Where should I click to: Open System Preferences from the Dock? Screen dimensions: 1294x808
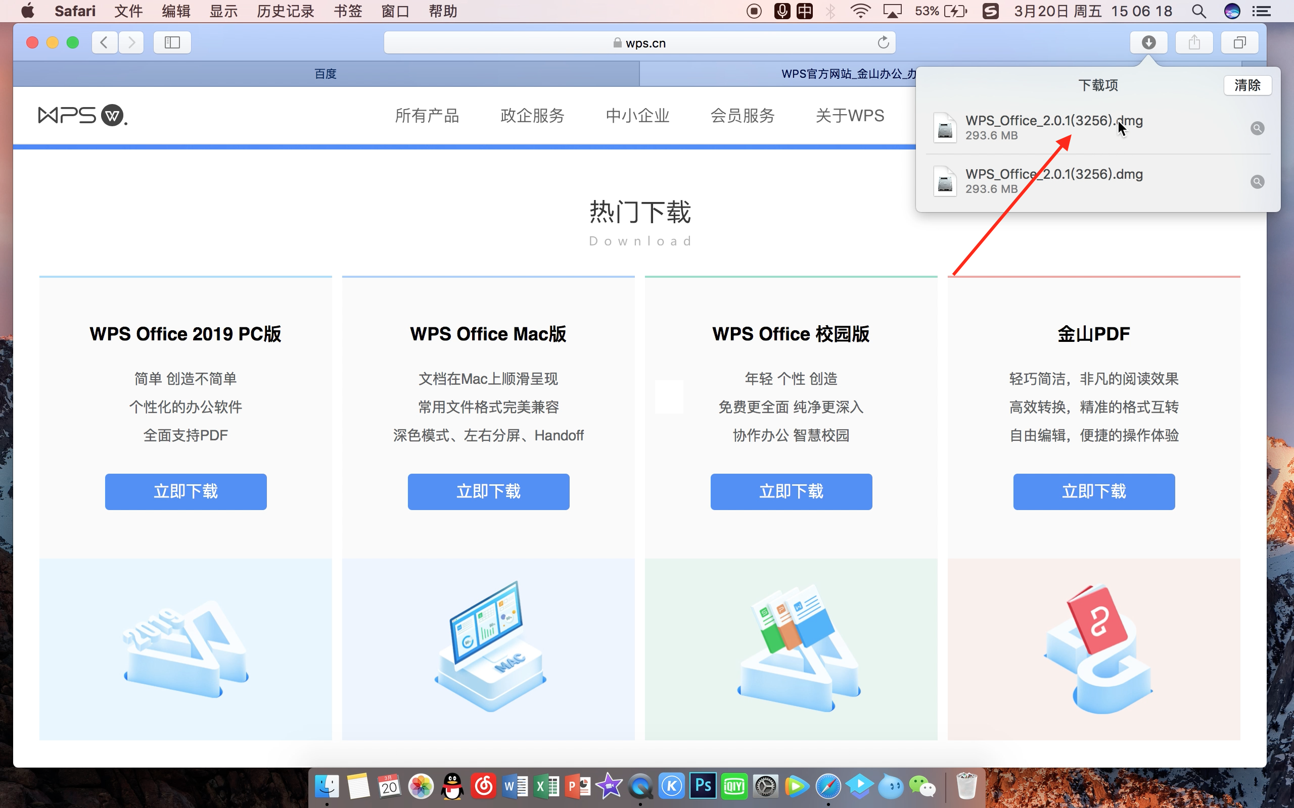766,787
